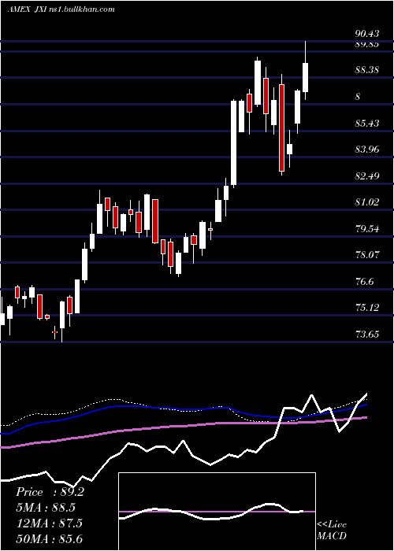The width and height of the screenshot is (394, 551).
Task: Click the 73.65 price axis label
Action: tap(367, 335)
